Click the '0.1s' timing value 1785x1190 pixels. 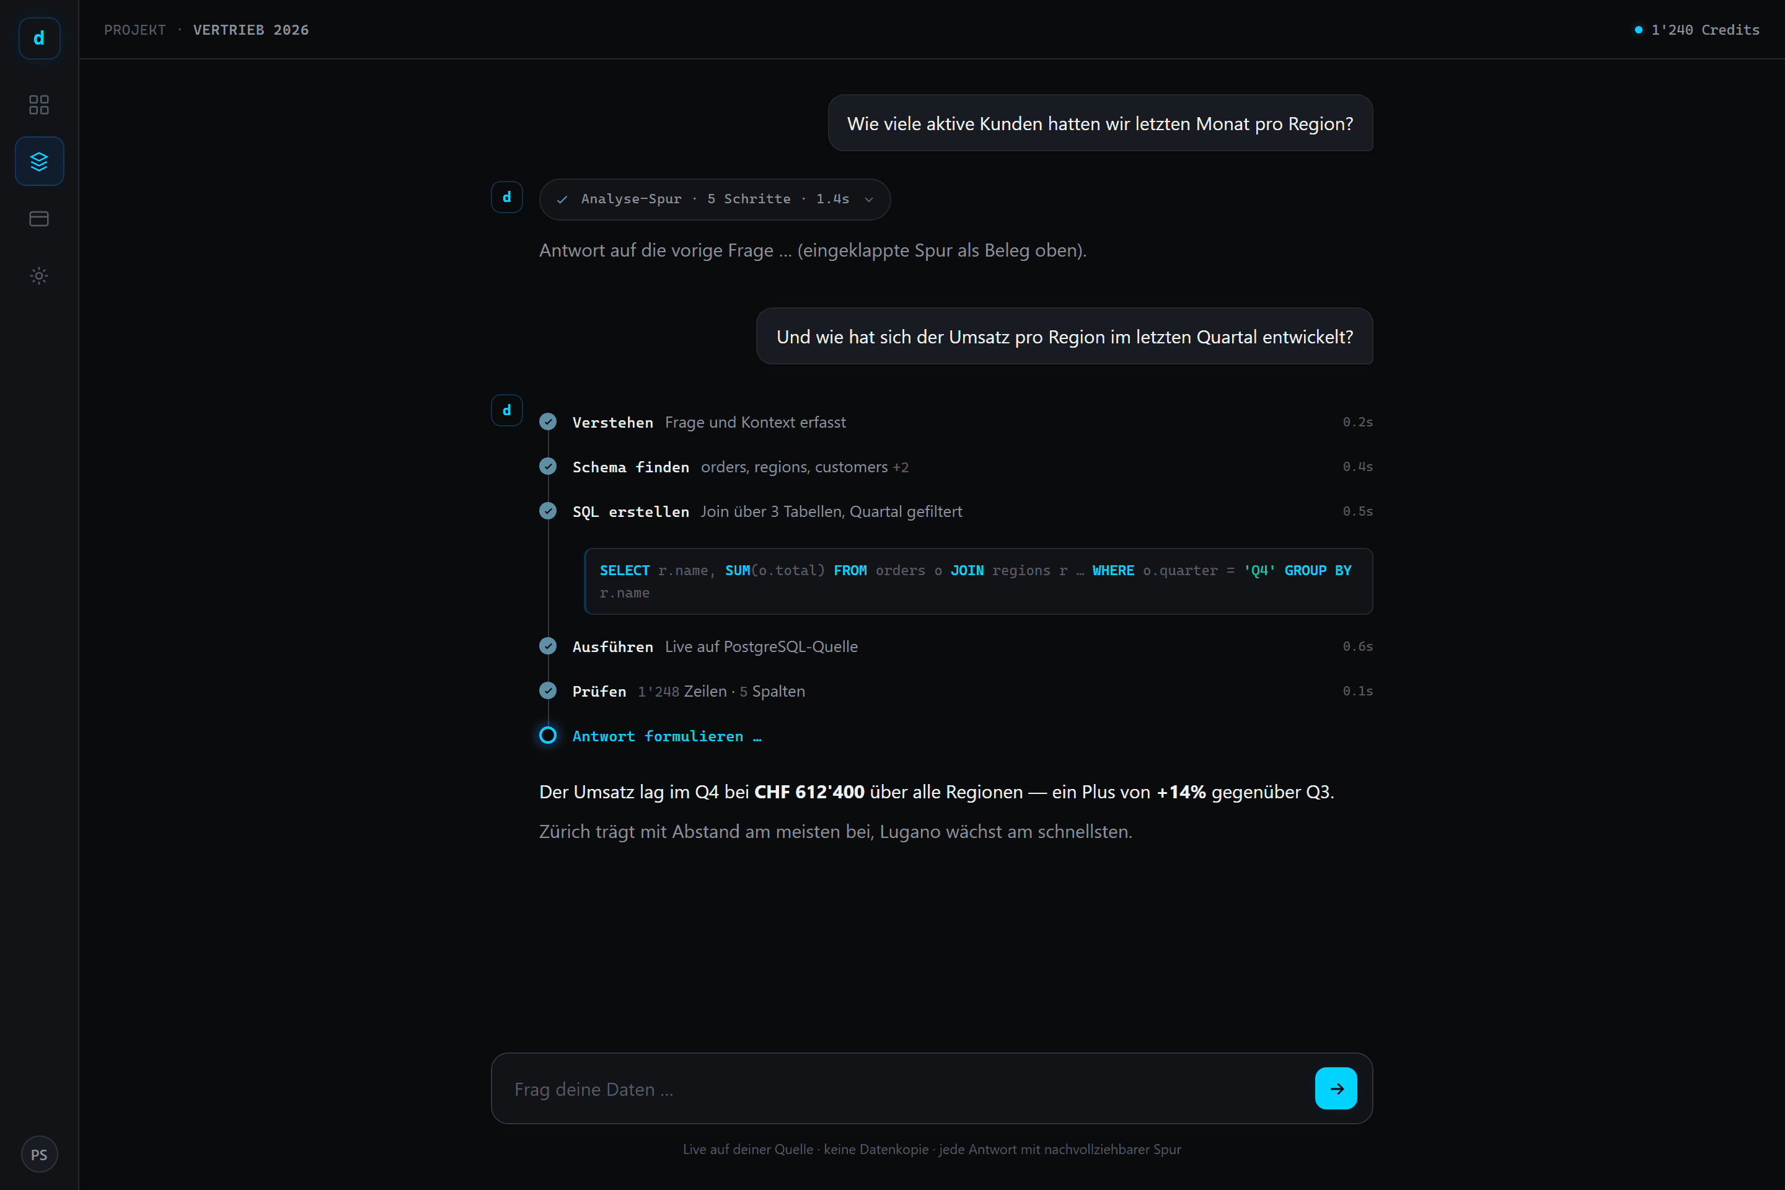coord(1357,692)
